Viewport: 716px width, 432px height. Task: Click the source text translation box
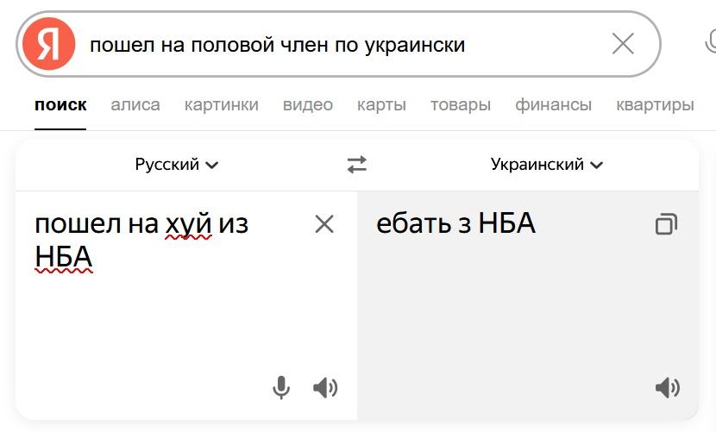click(x=173, y=310)
